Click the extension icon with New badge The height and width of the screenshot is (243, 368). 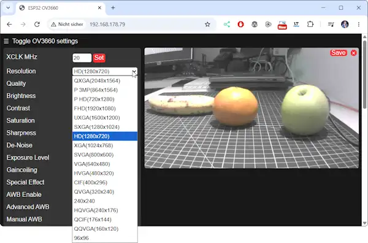click(282, 25)
